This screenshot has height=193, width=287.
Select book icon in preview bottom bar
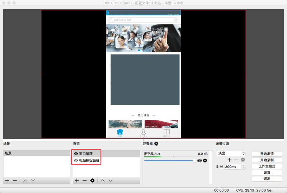[167, 133]
